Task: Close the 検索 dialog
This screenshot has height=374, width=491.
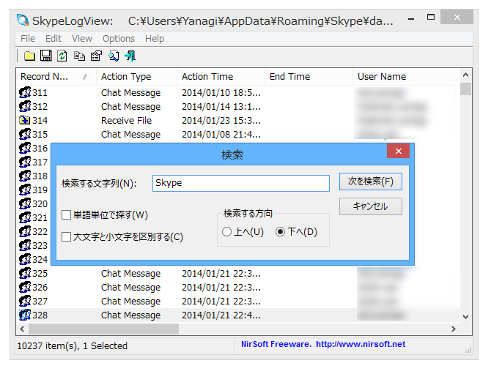Action: click(399, 151)
